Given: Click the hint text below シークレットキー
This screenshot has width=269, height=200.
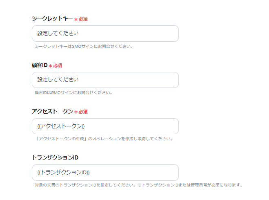Looking at the screenshot, I should coord(84,46).
